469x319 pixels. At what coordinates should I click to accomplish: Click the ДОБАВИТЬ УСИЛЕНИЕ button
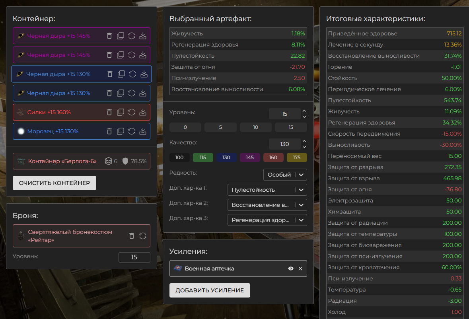point(210,290)
